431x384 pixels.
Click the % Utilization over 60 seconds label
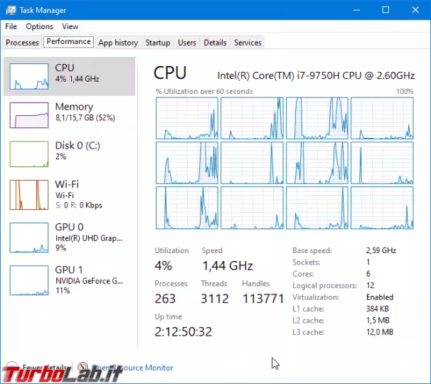[204, 91]
